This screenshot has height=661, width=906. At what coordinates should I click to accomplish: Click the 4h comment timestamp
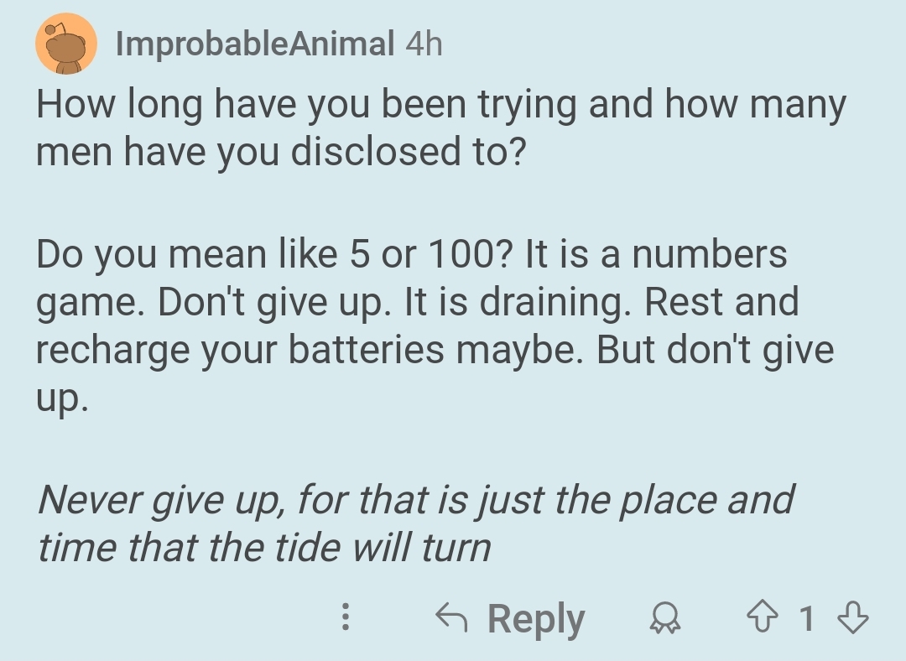pyautogui.click(x=423, y=44)
